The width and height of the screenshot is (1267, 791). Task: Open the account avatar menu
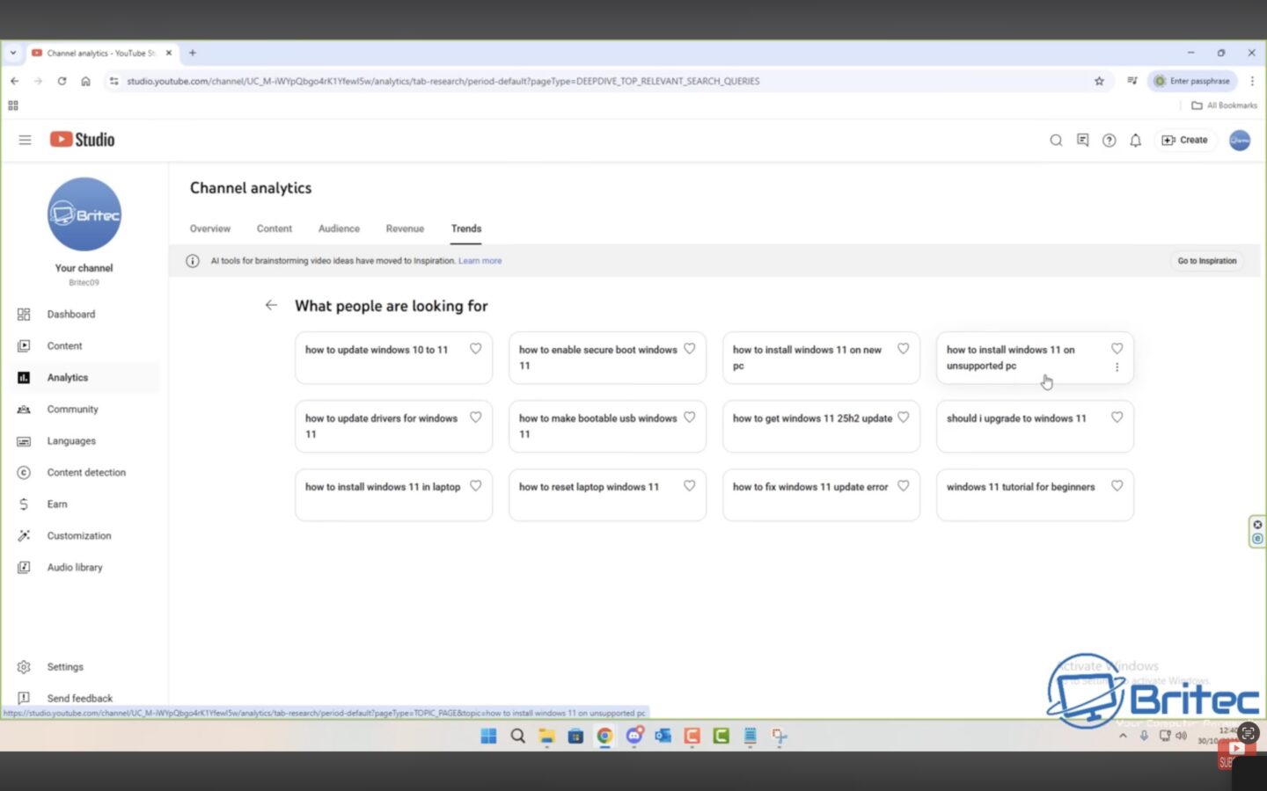click(x=1239, y=141)
